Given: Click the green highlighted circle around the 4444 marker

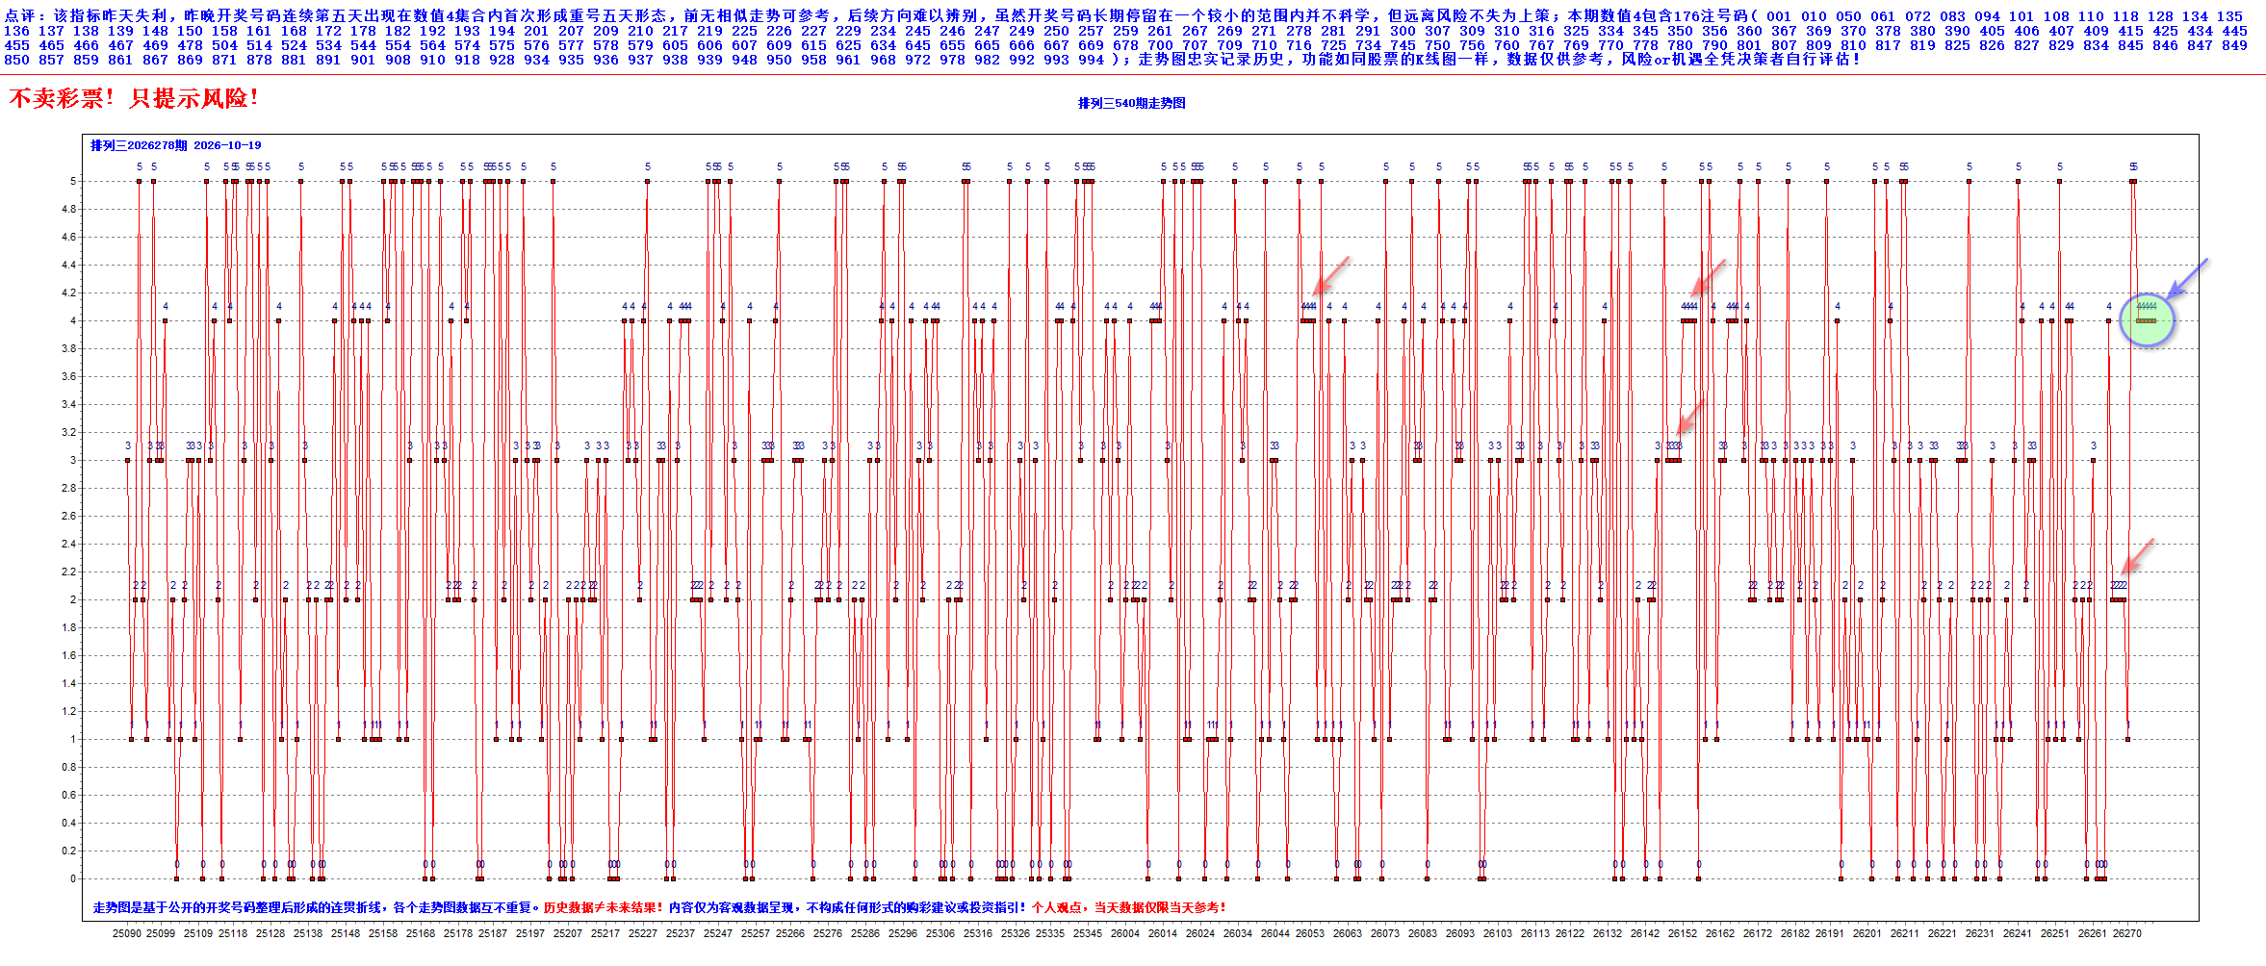Looking at the screenshot, I should coord(2147,320).
